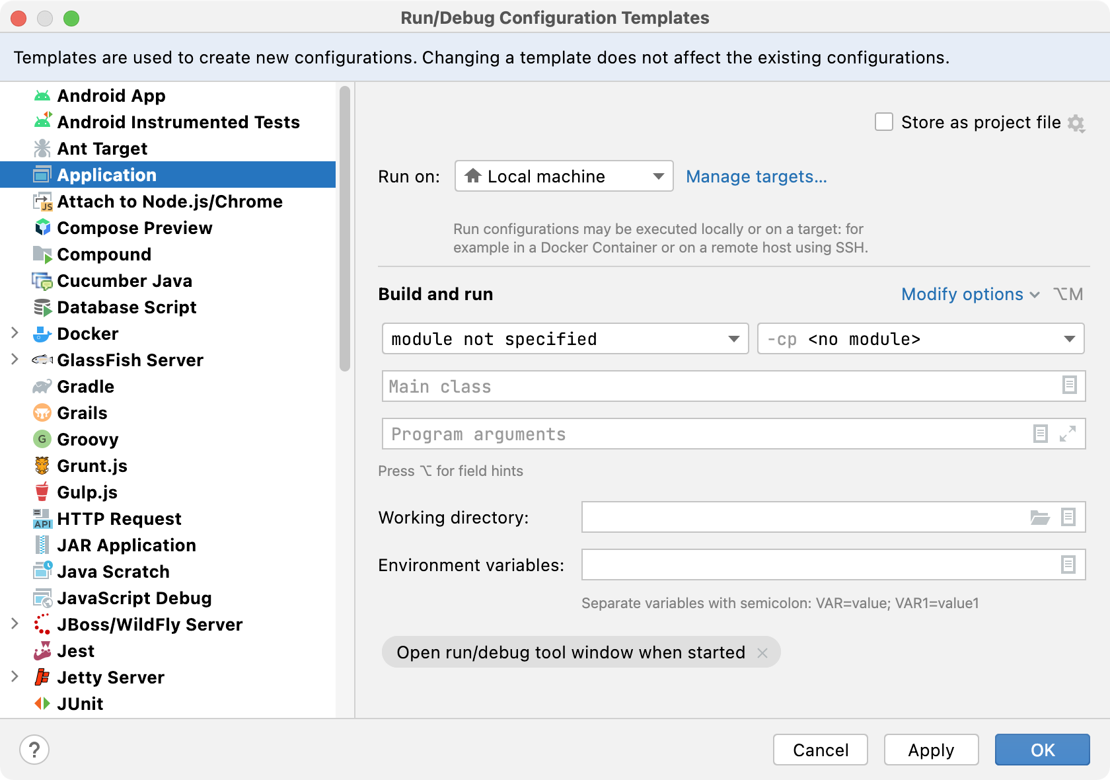The width and height of the screenshot is (1110, 780).
Task: Select the JUnit template
Action: [x=80, y=704]
